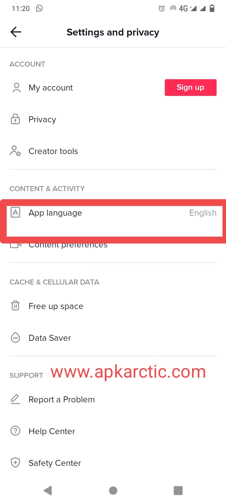This screenshot has width=226, height=503.
Task: Click the Free up space trash icon
Action: click(x=15, y=306)
